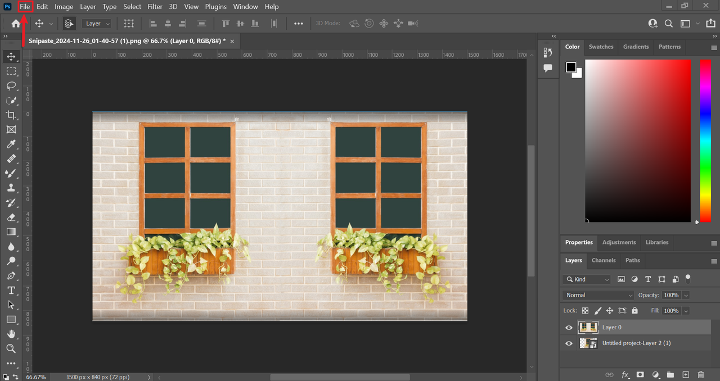The height and width of the screenshot is (381, 720).
Task: Select the Eyedropper tool
Action: (11, 144)
